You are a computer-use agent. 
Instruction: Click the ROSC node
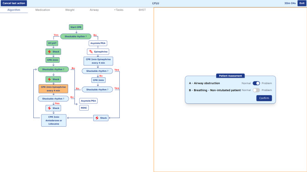pos(84,108)
